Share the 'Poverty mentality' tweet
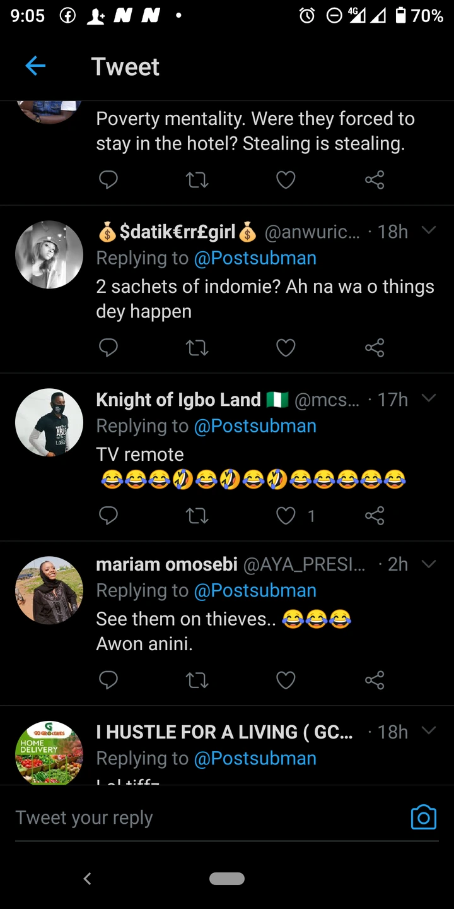The height and width of the screenshot is (909, 454). pyautogui.click(x=375, y=181)
